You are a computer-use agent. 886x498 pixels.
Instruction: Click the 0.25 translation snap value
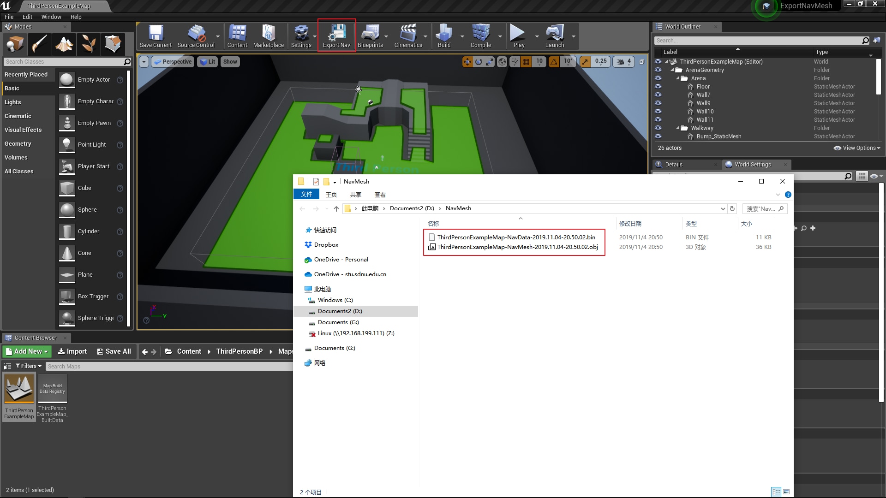coord(601,60)
